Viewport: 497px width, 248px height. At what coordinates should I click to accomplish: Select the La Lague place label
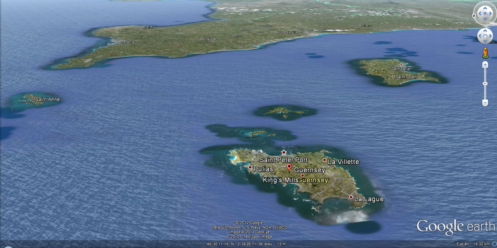point(369,199)
